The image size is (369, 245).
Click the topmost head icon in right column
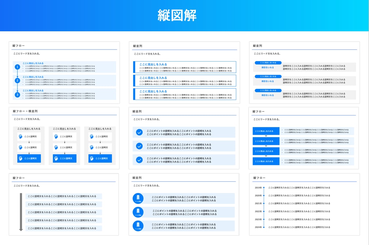[92, 137]
